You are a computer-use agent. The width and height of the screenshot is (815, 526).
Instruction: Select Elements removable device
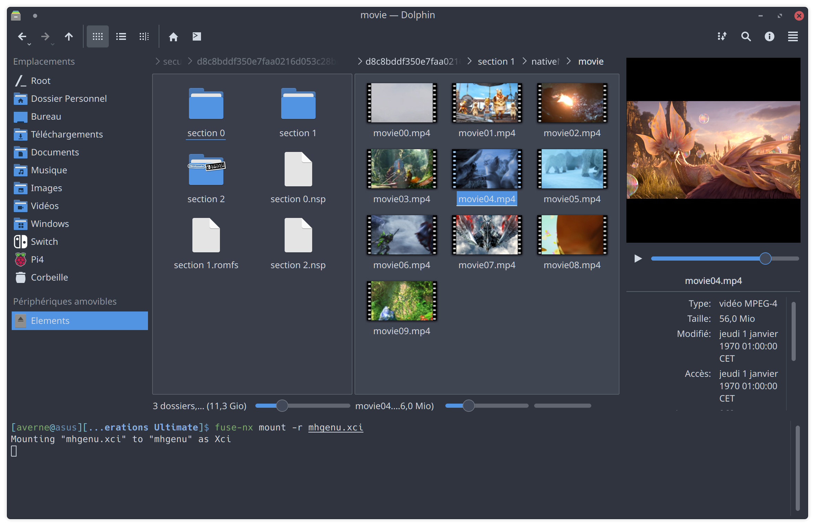[80, 321]
